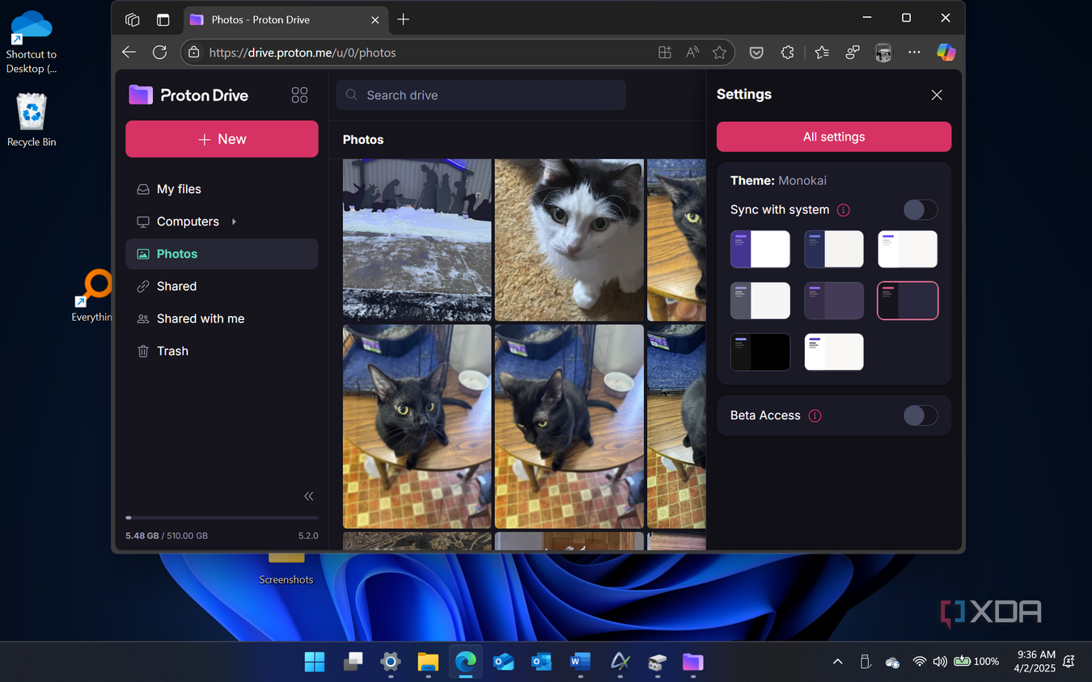The width and height of the screenshot is (1092, 682).
Task: Click the Search drive field
Action: (481, 95)
